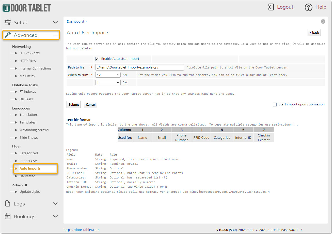Open the AM hour dropdown
This screenshot has height=235, width=333.
coord(108,75)
